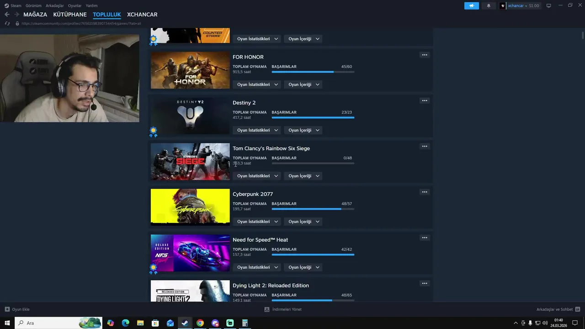Image resolution: width=585 pixels, height=329 pixels.
Task: Click the xchancar profile avatar
Action: [503, 5]
